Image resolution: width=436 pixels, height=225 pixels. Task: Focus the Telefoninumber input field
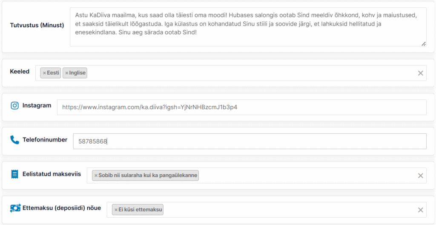tap(249, 141)
